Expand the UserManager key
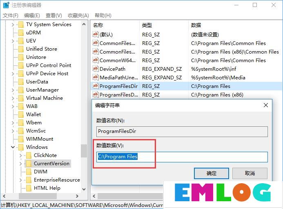The height and width of the screenshot is (209, 283). (13, 90)
